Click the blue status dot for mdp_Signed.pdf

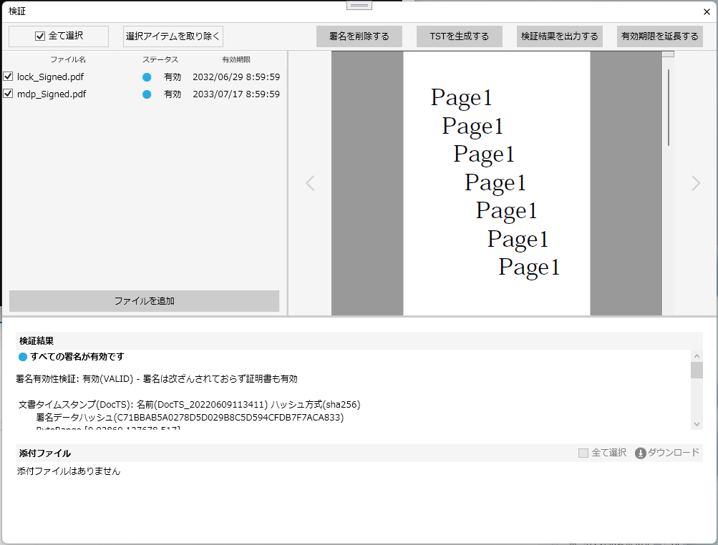(147, 94)
